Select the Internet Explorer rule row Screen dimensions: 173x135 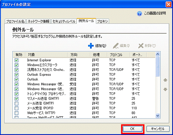click(x=84, y=60)
